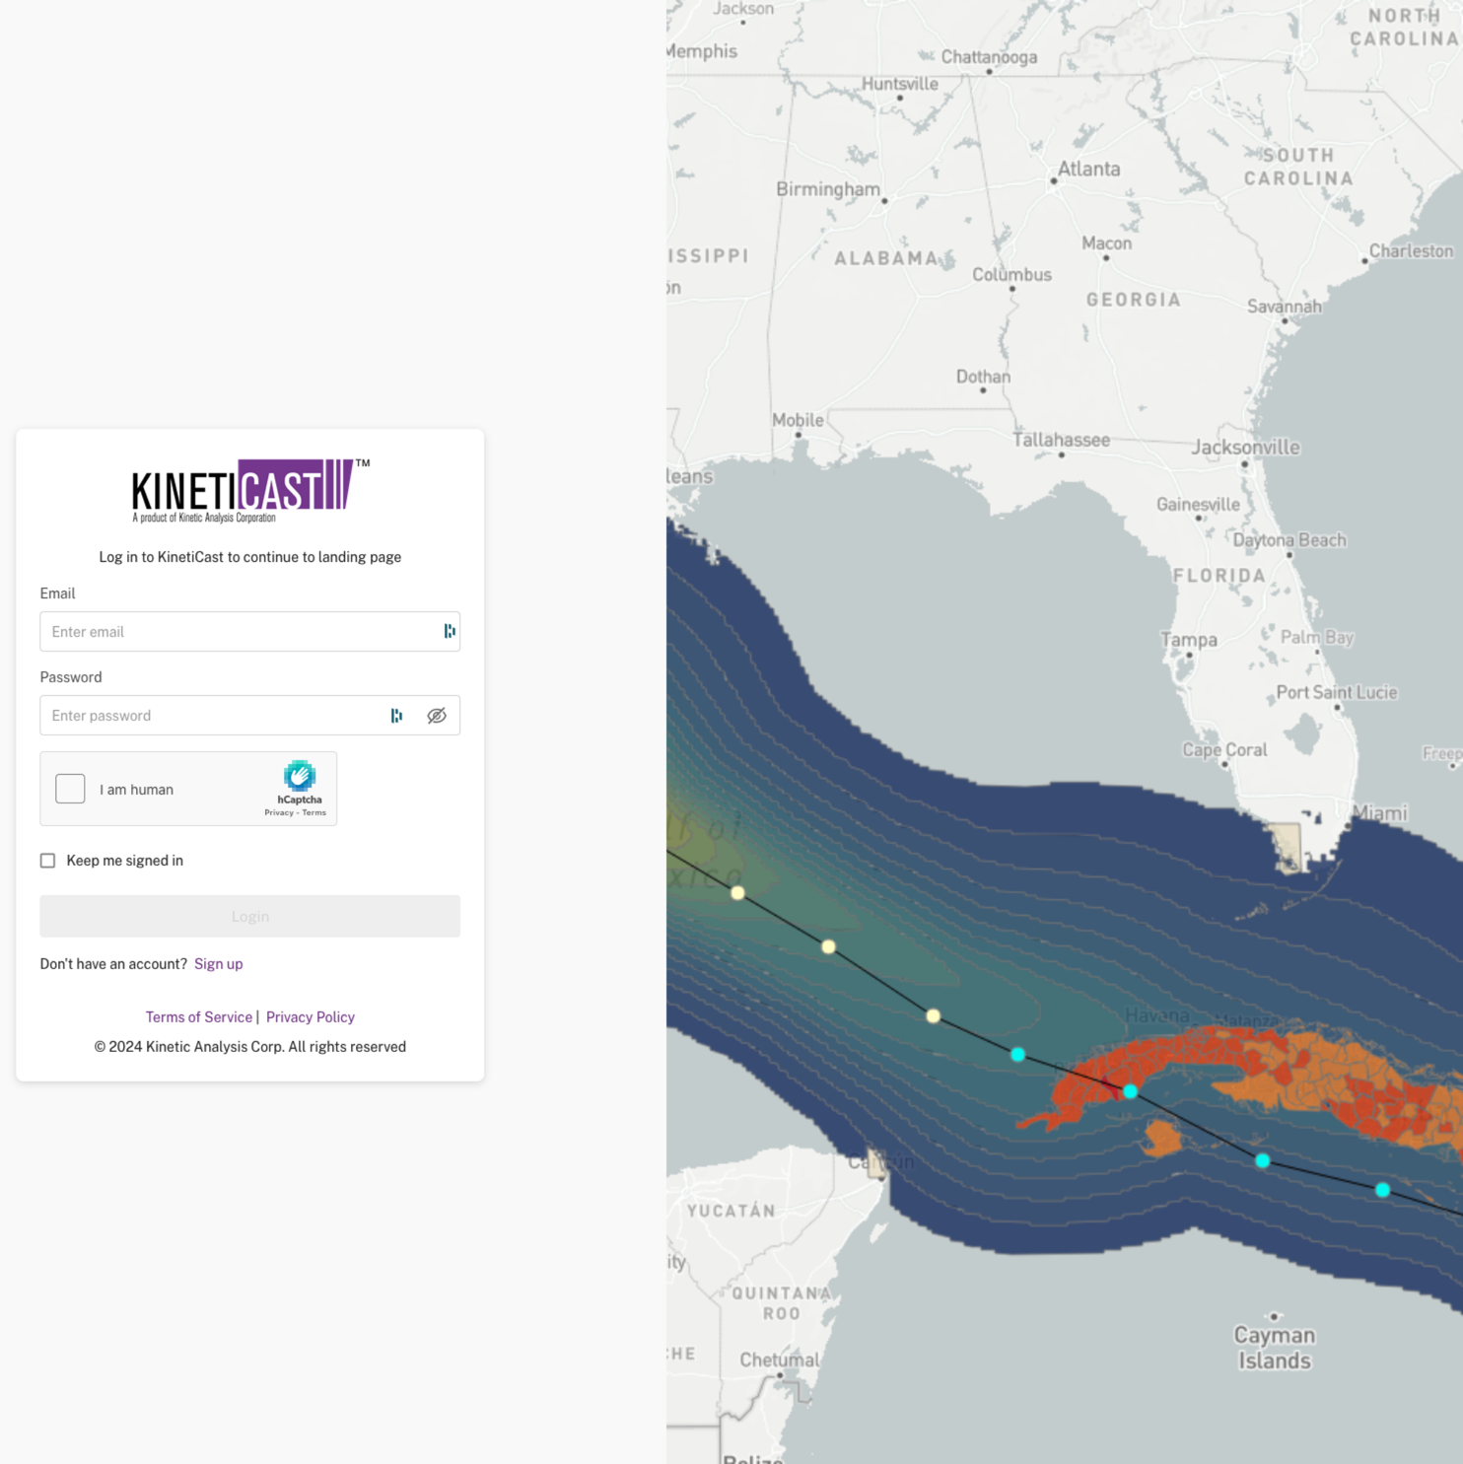Click the "Macon" label on the map
The width and height of the screenshot is (1463, 1464).
pos(1107,244)
